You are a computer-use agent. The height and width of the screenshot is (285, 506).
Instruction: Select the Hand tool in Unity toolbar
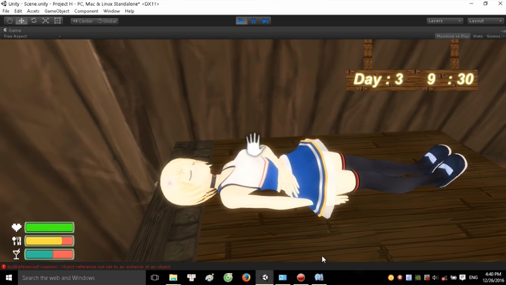coord(9,21)
